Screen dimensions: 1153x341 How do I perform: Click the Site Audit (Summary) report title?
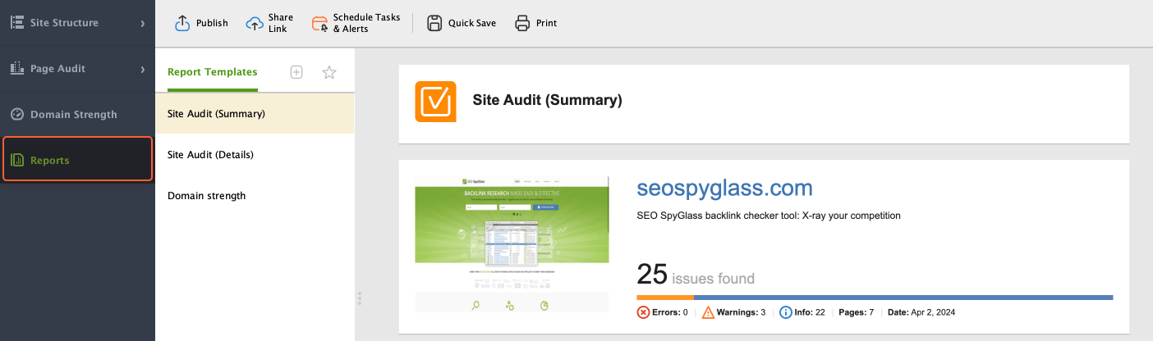click(548, 101)
